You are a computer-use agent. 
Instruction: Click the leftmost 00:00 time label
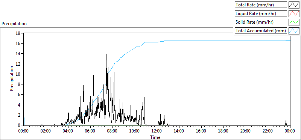pyautogui.click(x=24, y=131)
